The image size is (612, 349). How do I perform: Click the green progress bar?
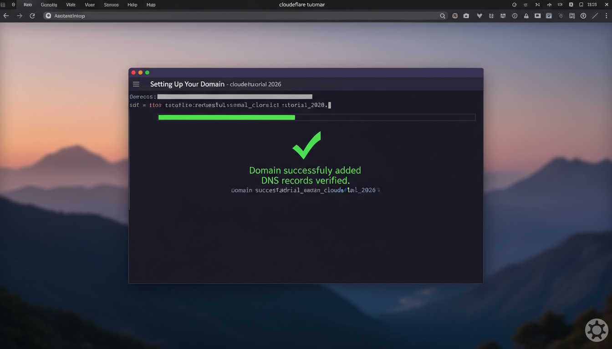coord(226,117)
